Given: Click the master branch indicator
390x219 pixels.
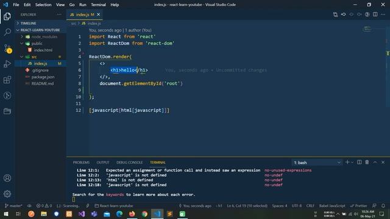Looking at the screenshot, I should click(x=13, y=206).
